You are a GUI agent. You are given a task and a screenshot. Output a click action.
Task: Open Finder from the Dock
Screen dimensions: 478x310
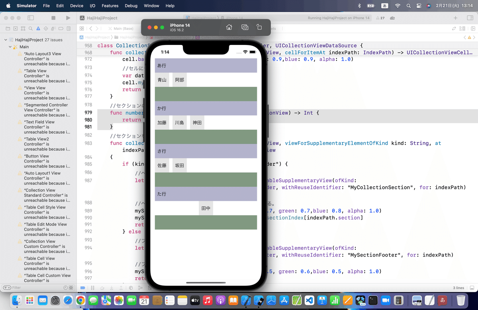(x=18, y=300)
